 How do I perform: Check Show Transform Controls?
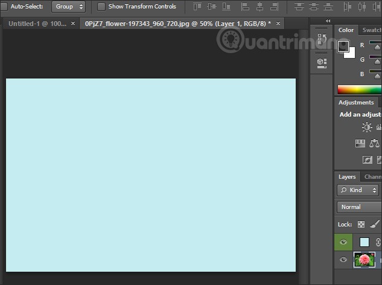101,7
